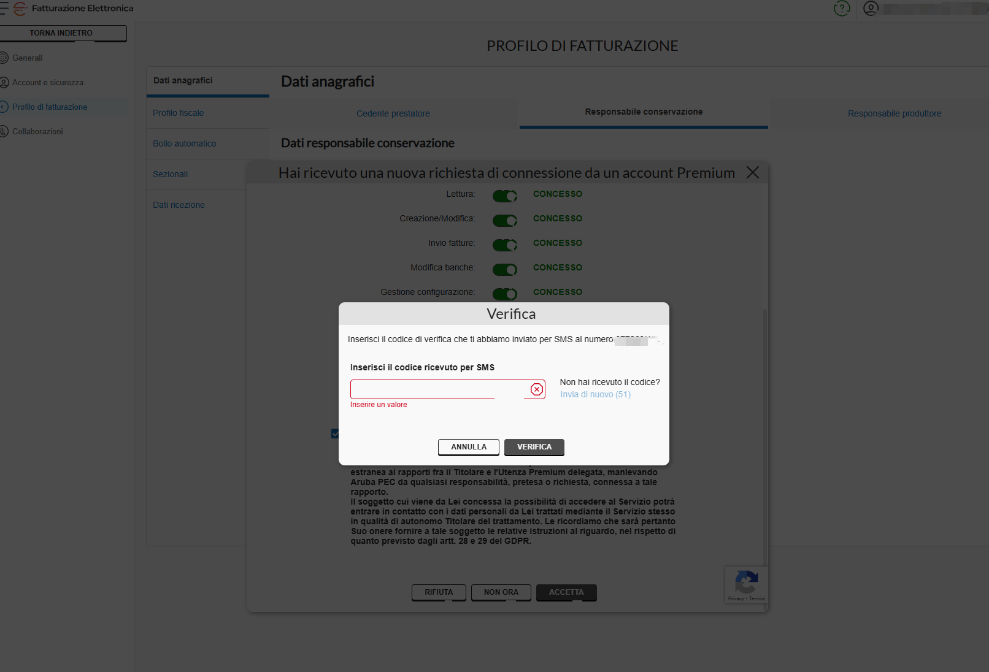This screenshot has width=989, height=672.
Task: Click the Generali sidebar icon
Action: tap(4, 58)
